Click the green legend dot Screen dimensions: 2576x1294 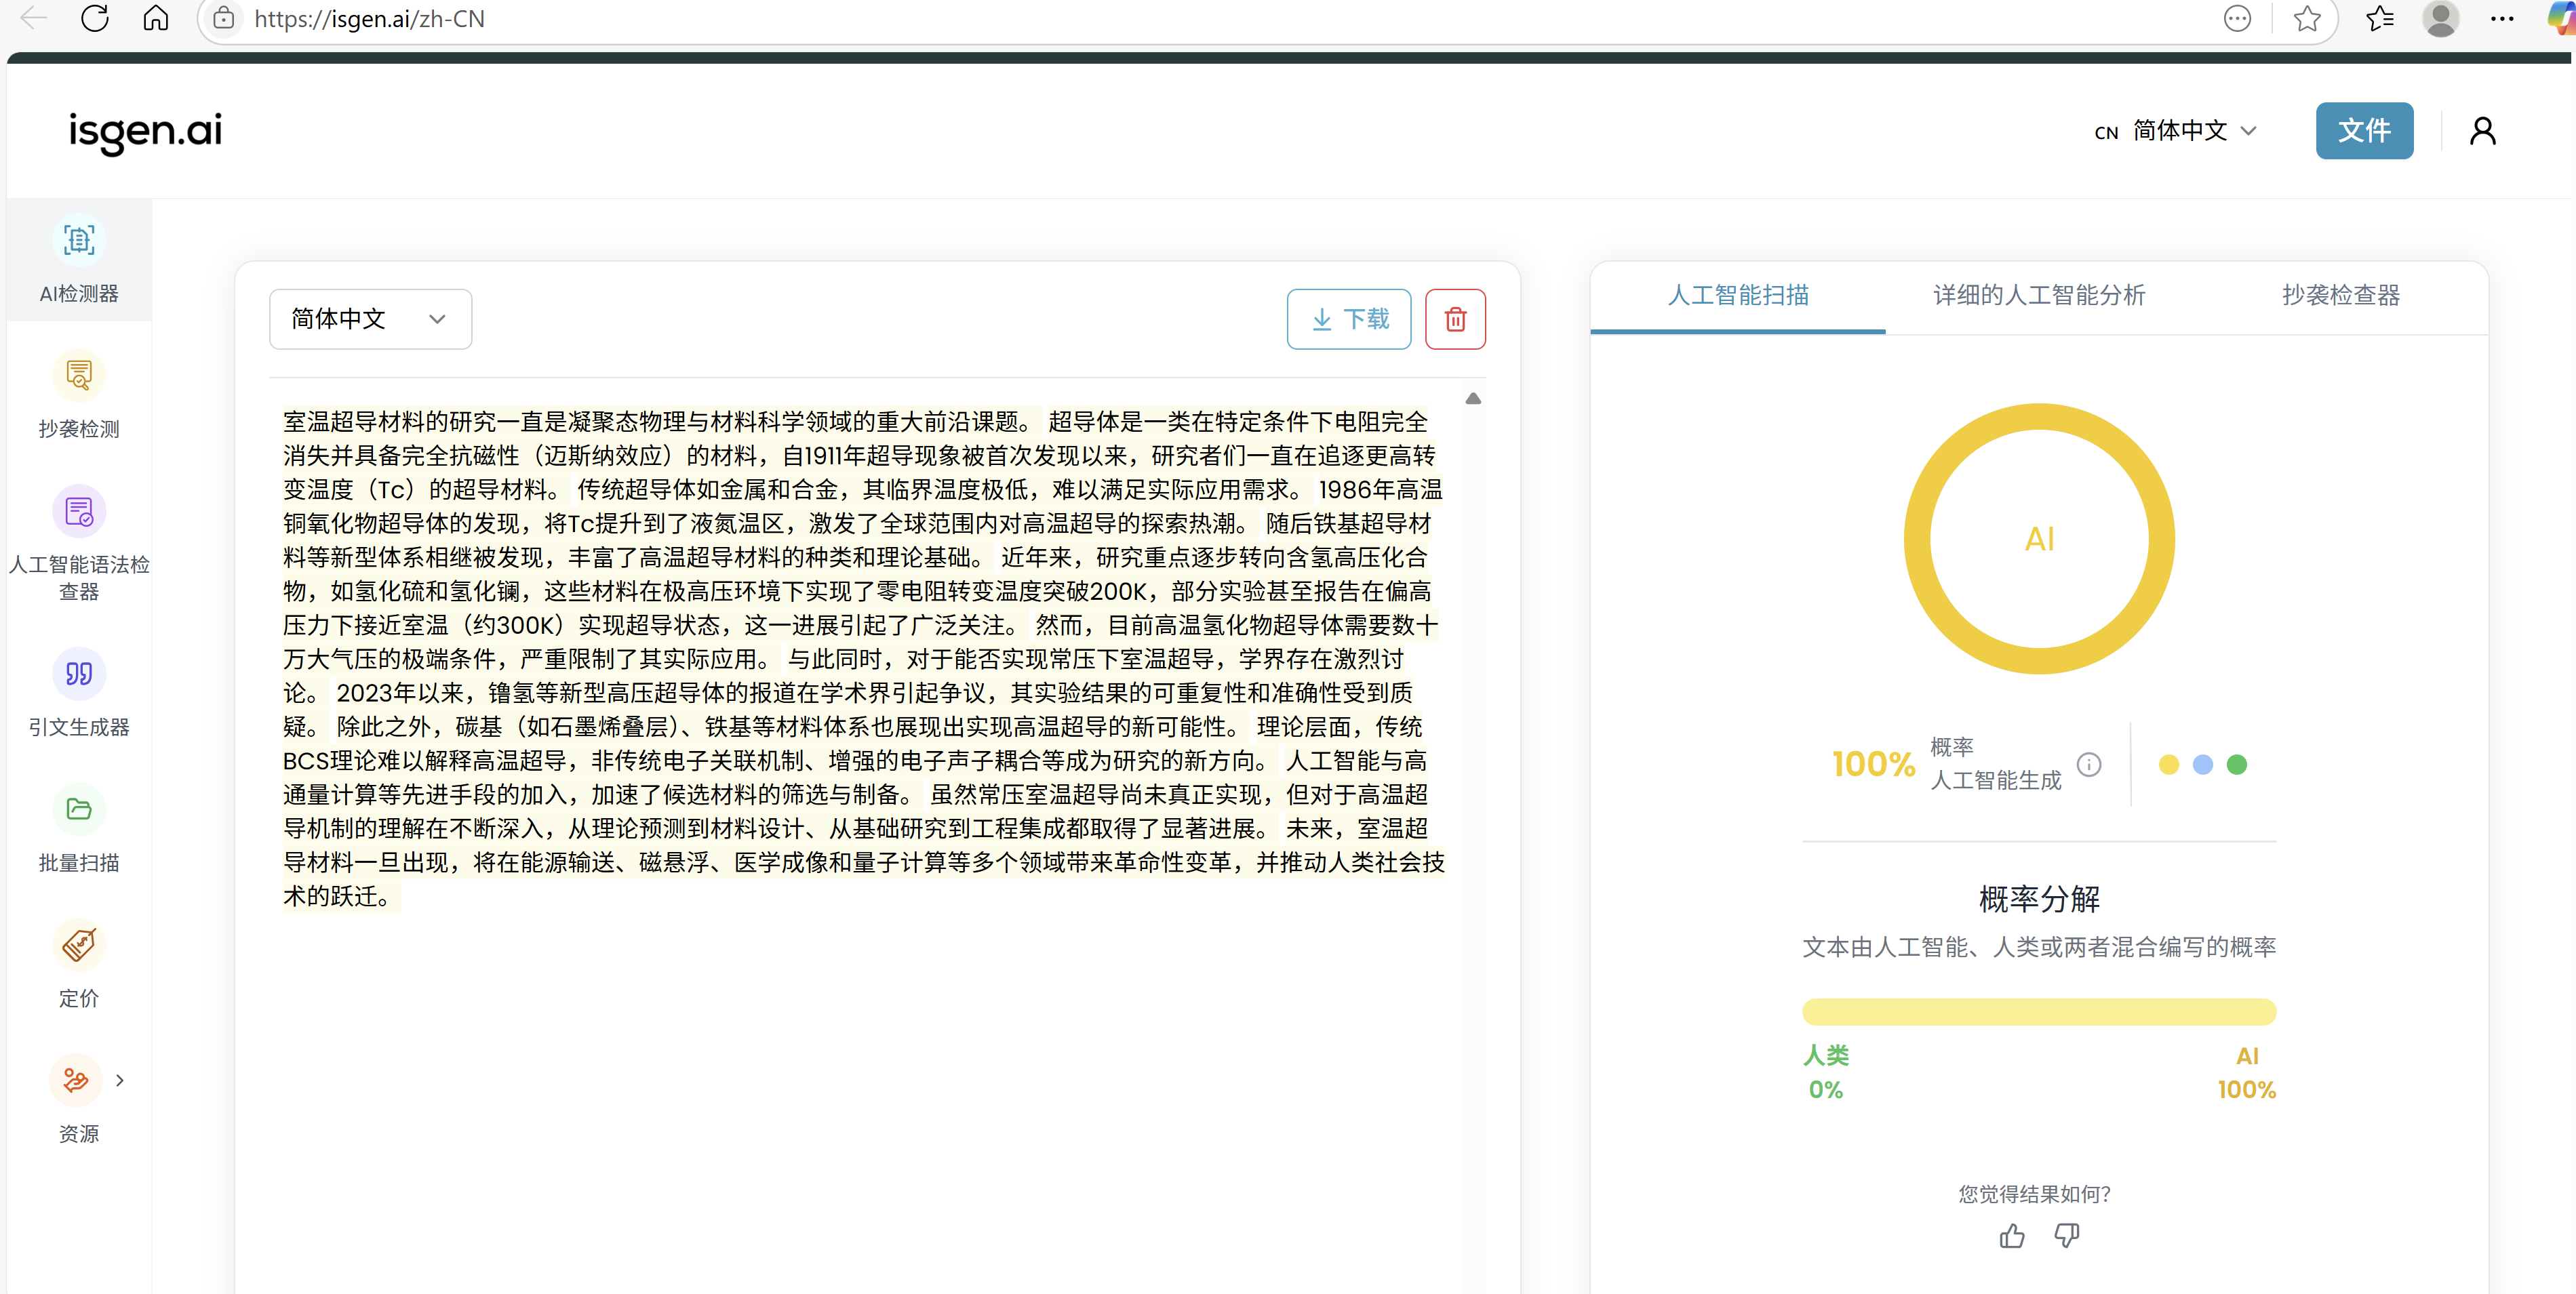pos(2237,765)
